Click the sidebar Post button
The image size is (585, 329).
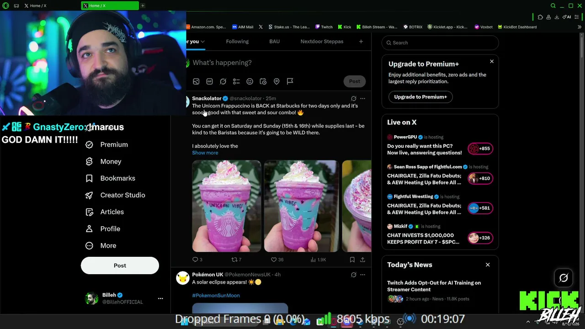click(120, 265)
